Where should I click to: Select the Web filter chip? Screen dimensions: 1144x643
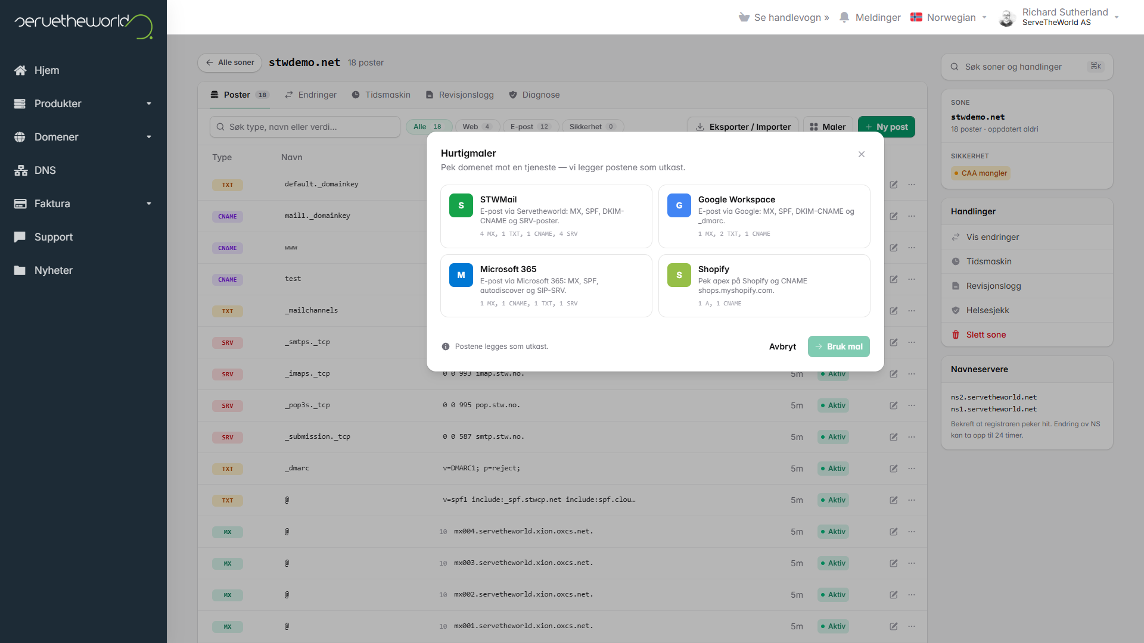click(x=477, y=127)
